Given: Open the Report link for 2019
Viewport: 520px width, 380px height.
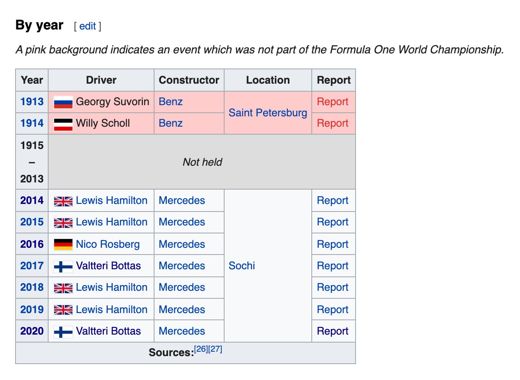Looking at the screenshot, I should click(332, 309).
